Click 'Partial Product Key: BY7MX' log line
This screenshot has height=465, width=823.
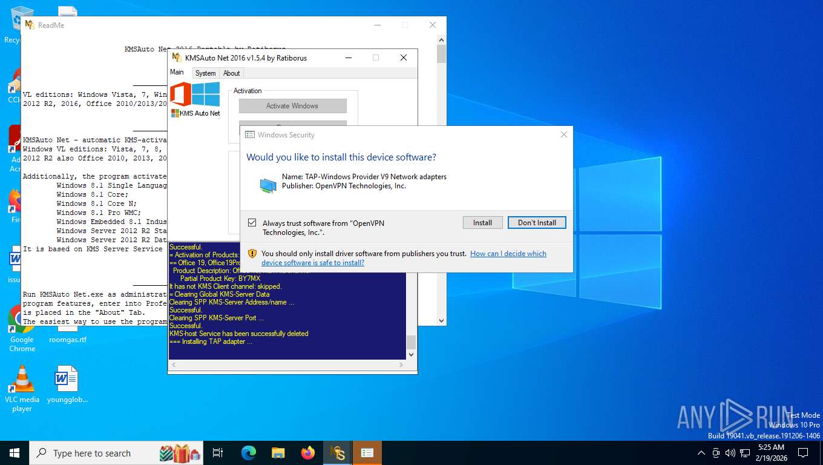click(x=220, y=279)
